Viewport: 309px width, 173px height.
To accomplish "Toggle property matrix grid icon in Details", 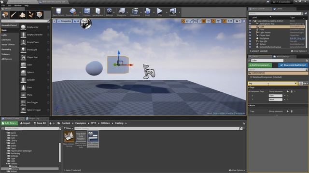I will [300, 83].
